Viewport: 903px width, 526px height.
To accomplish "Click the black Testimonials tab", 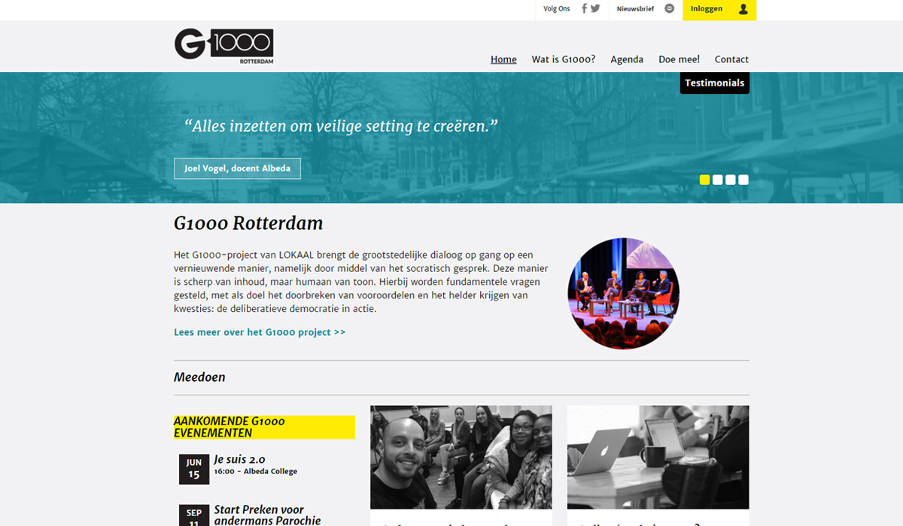I will click(x=715, y=83).
